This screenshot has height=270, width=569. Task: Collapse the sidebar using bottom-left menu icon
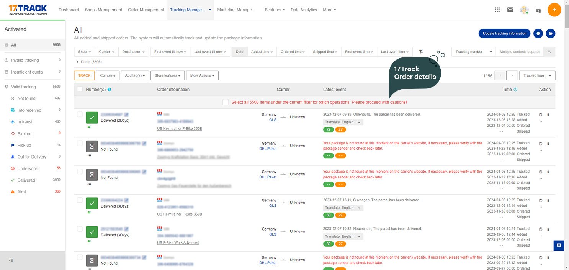11,261
